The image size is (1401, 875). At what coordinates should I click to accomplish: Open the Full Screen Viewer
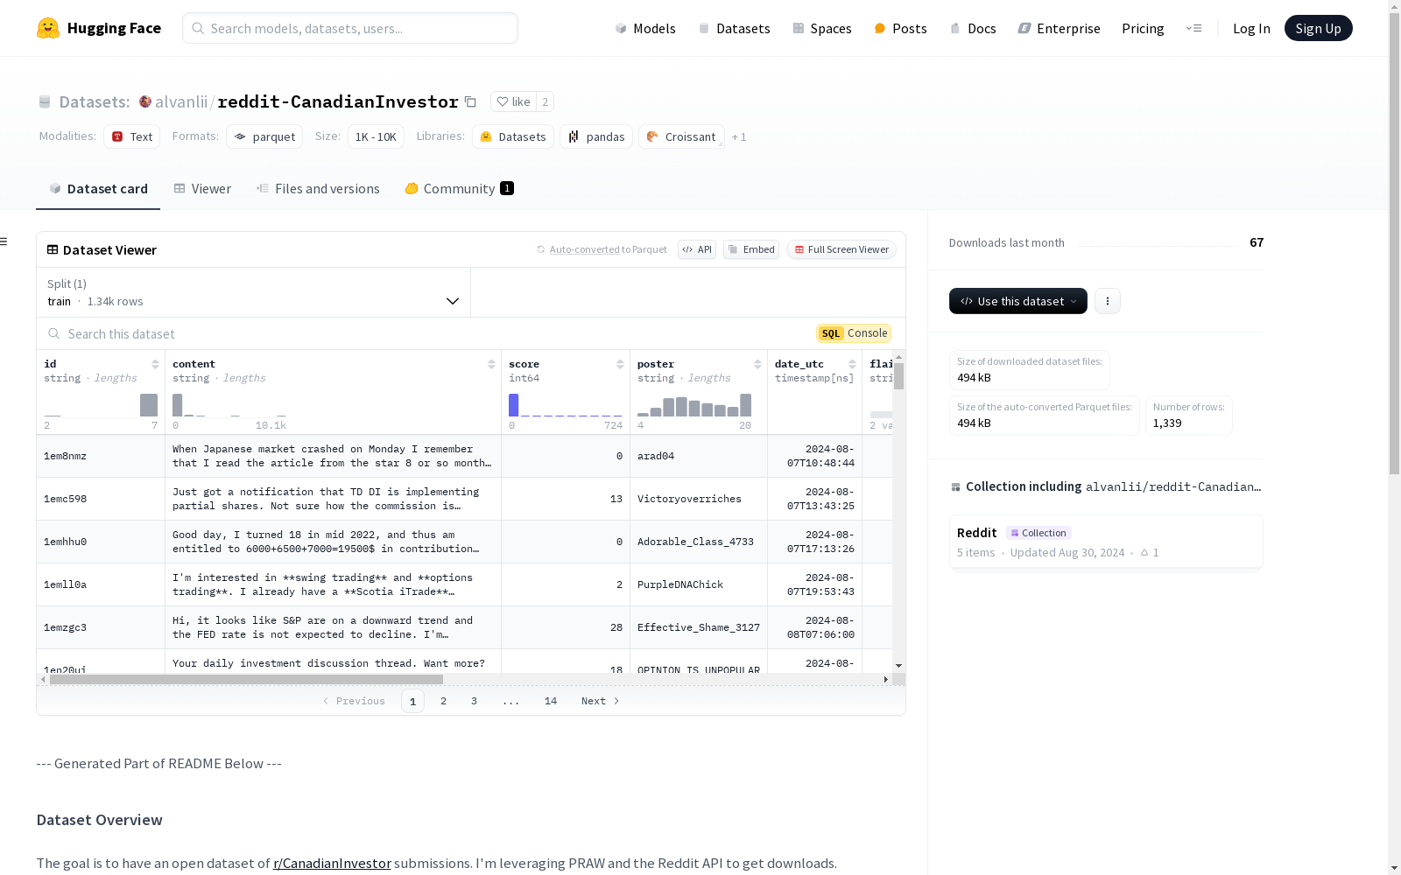(x=841, y=249)
